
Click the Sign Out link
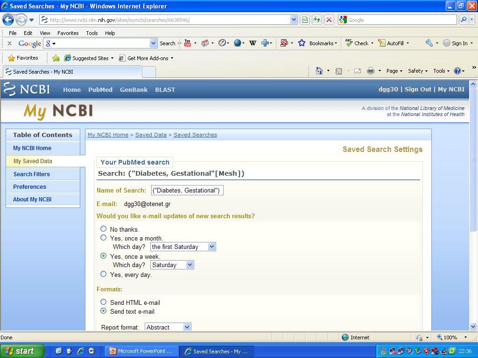pos(418,89)
